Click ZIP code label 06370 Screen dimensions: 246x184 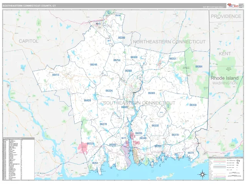103,124
